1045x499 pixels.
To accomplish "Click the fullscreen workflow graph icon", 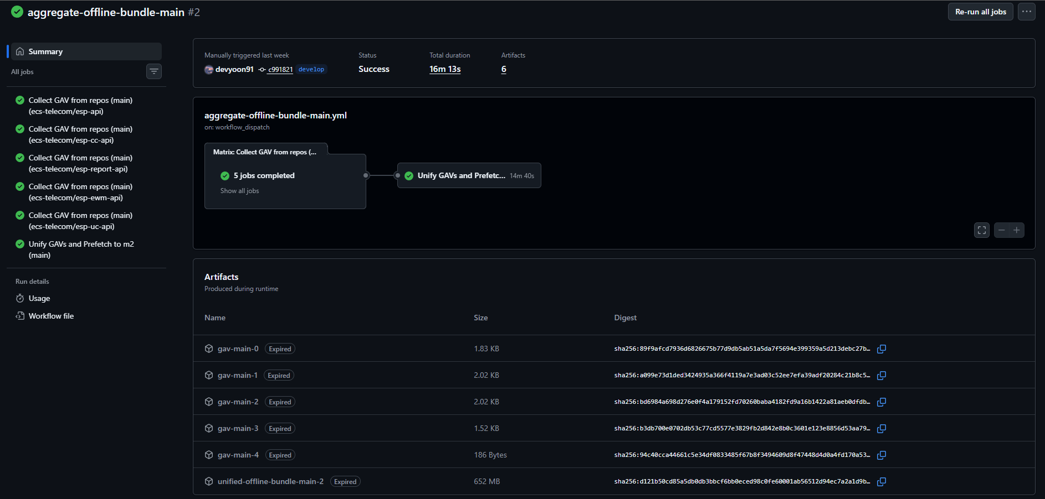I will 982,230.
